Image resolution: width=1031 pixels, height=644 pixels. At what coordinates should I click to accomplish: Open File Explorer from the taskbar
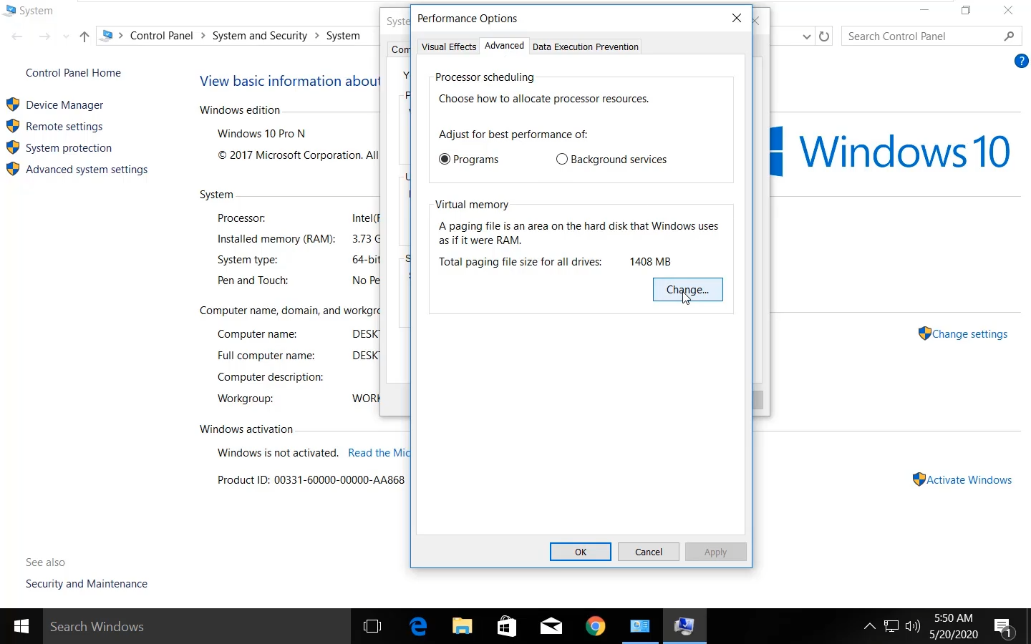point(463,627)
